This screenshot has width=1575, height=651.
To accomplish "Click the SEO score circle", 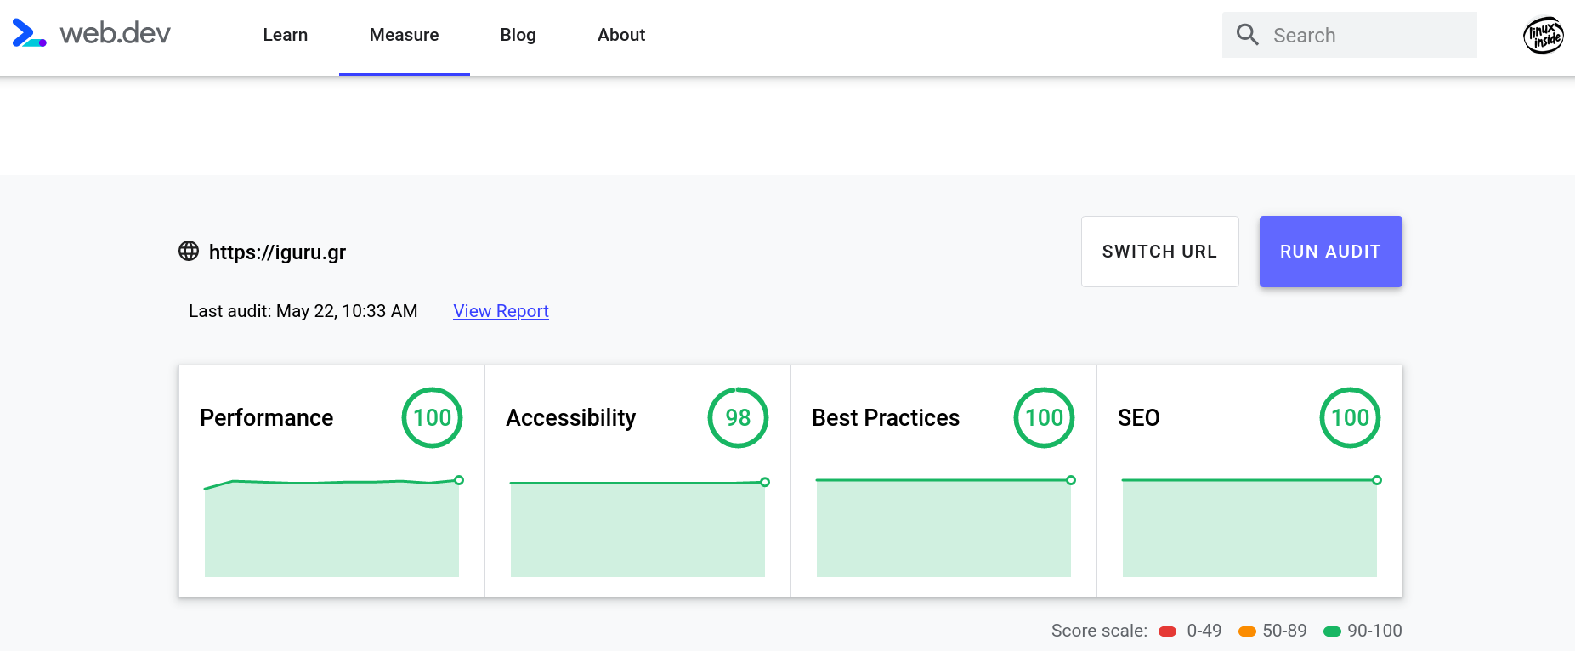I will [1350, 417].
